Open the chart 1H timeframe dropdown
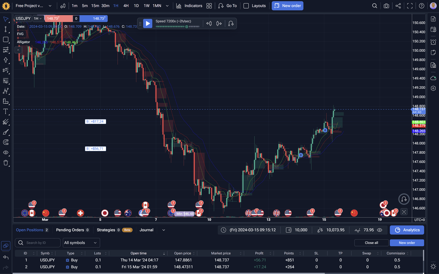Viewport: 439px width, 274px height. pos(38,19)
